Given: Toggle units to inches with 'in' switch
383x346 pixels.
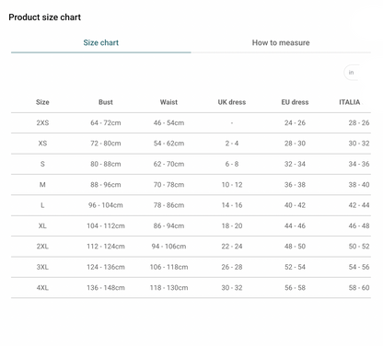Looking at the screenshot, I should (x=352, y=73).
